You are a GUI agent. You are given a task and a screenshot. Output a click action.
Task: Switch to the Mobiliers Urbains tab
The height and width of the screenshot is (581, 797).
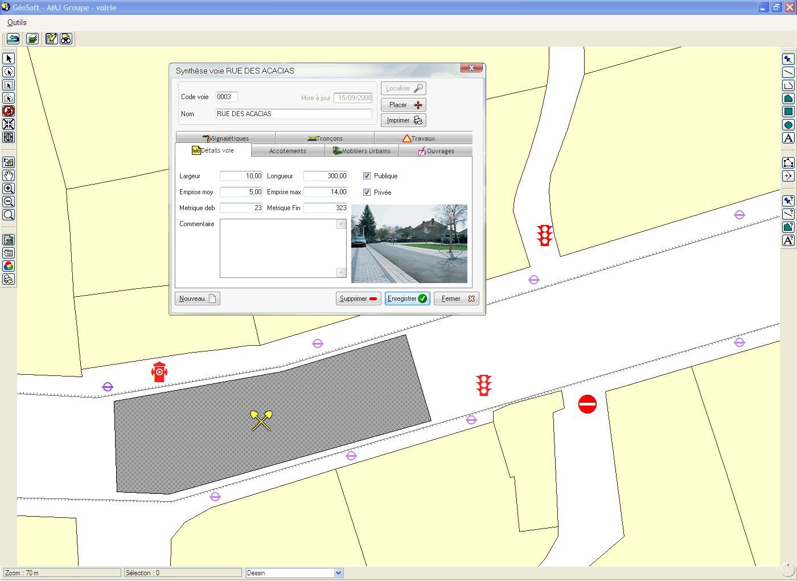(x=362, y=151)
